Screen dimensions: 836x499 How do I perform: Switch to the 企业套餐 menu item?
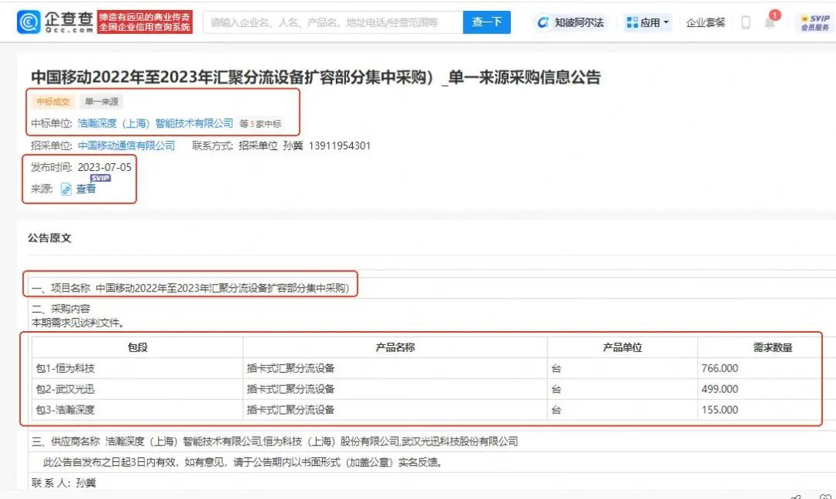click(x=704, y=22)
